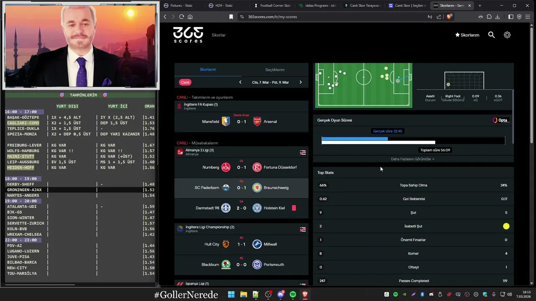Open settings gear on 365scores header
The height and width of the screenshot is (301, 536).
pos(507,35)
